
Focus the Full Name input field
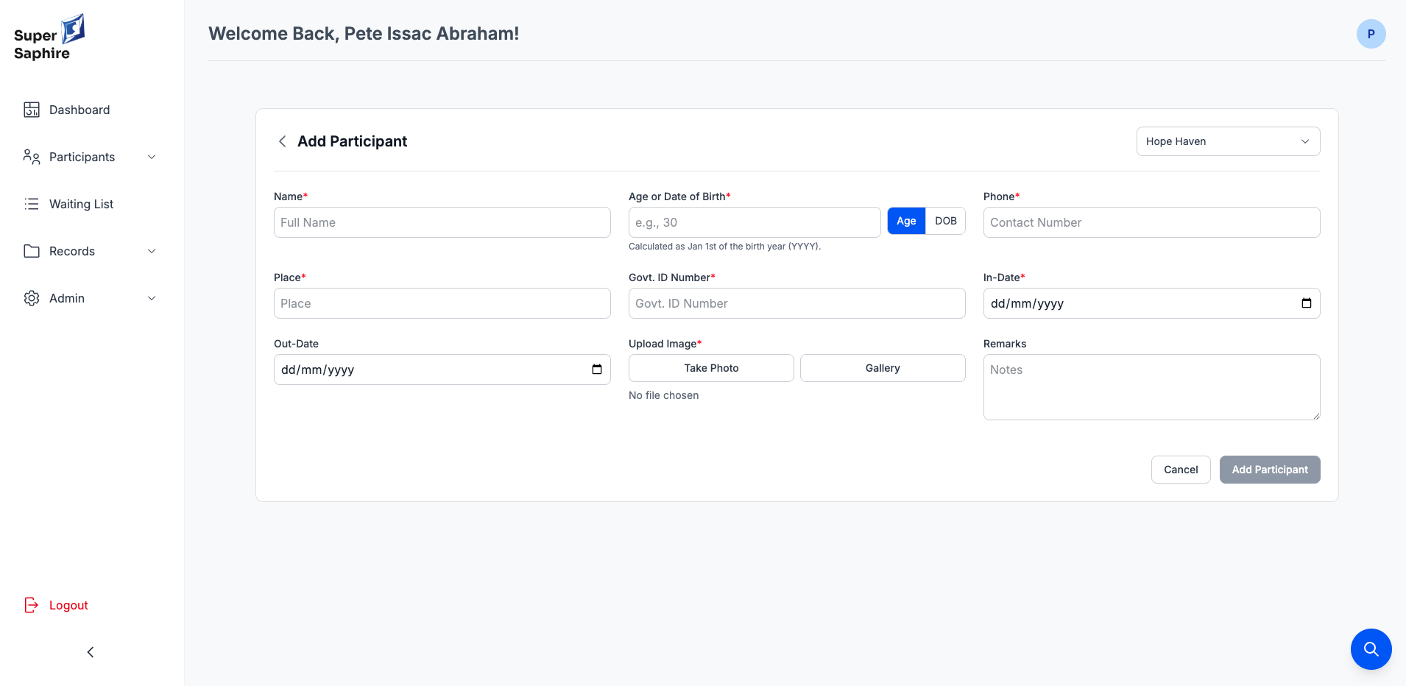click(442, 222)
